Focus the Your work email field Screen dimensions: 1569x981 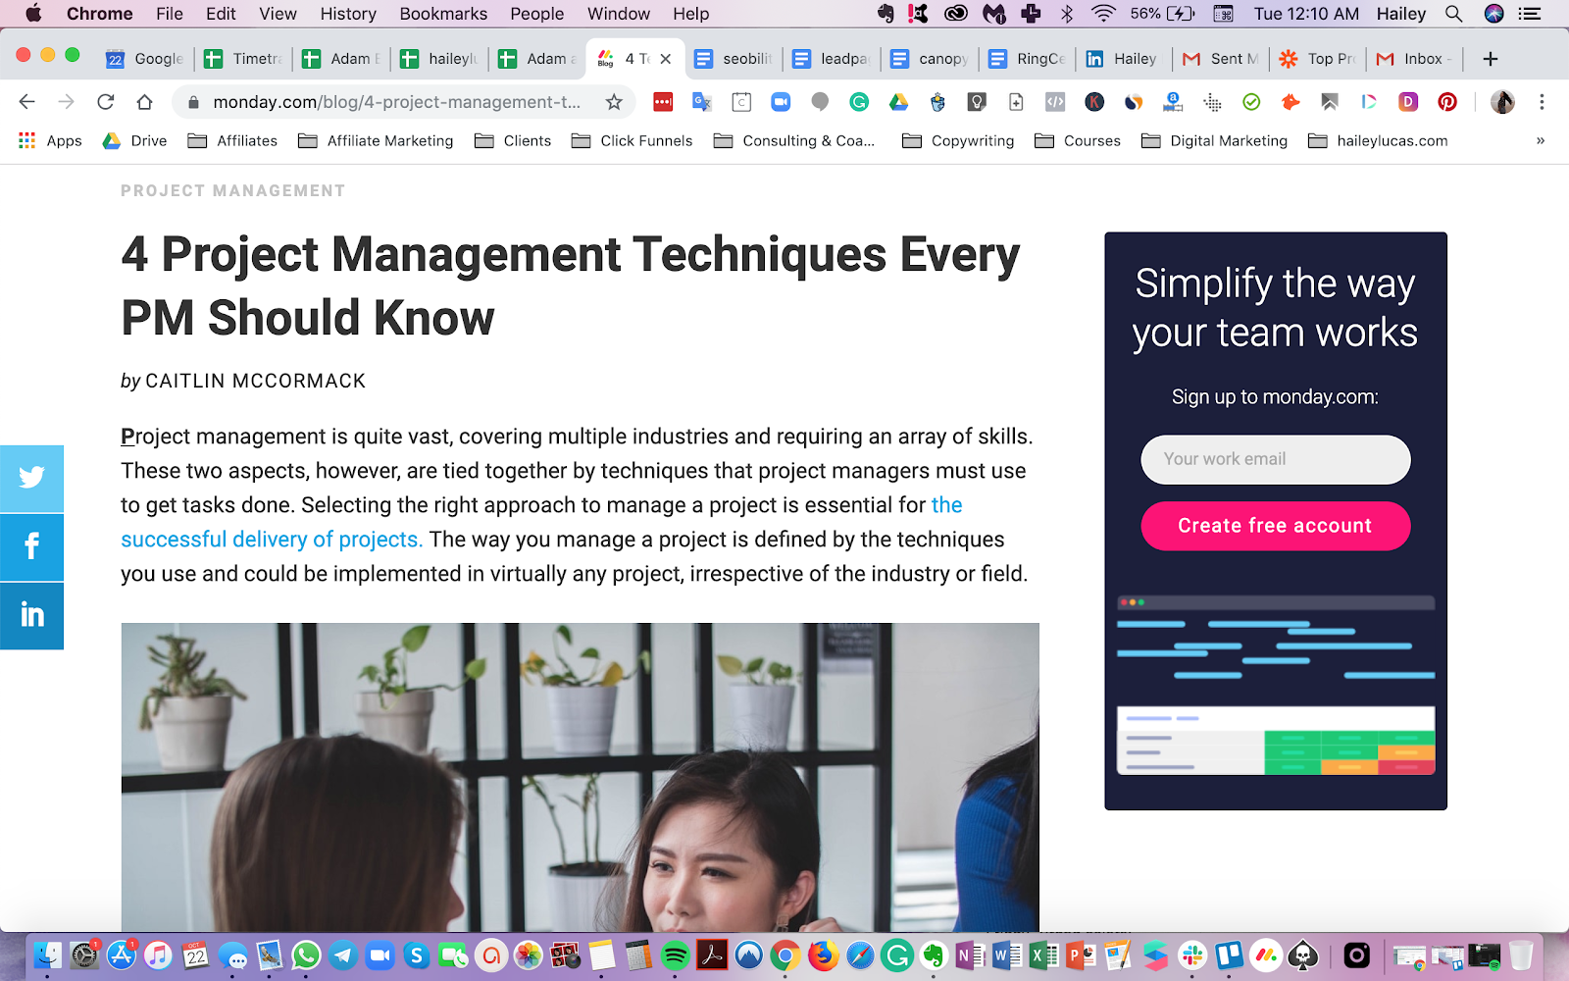click(x=1275, y=459)
